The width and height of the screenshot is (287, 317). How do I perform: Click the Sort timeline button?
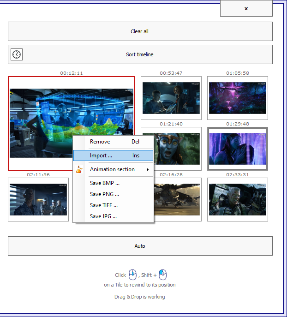click(140, 54)
